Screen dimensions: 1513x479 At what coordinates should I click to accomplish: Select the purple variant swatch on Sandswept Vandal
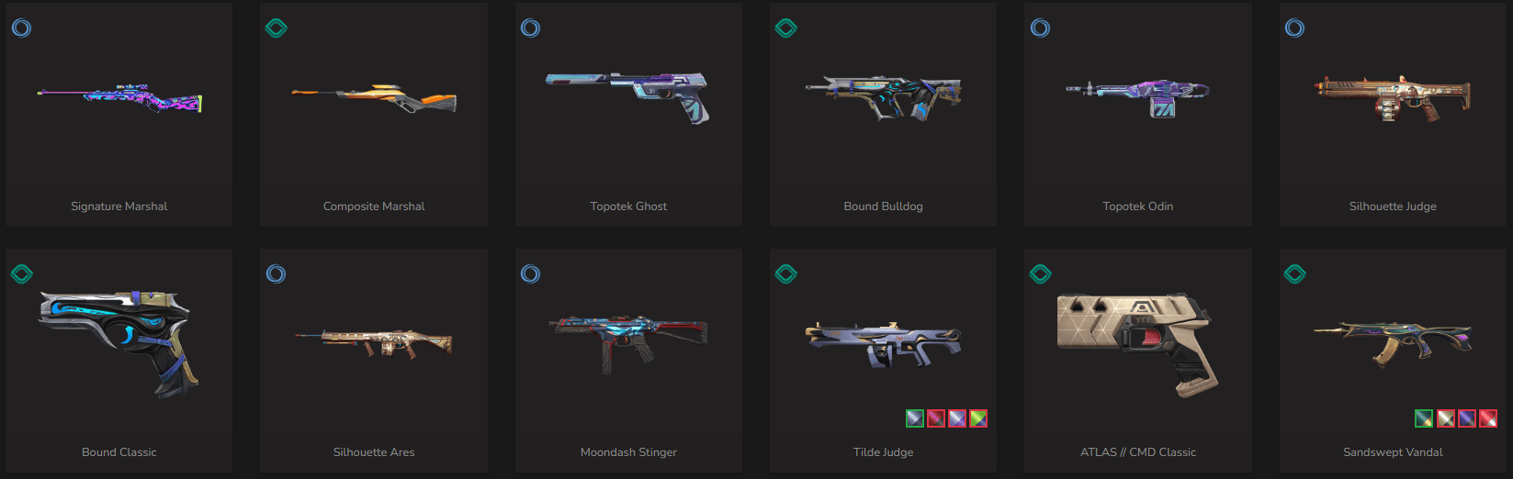point(1467,418)
